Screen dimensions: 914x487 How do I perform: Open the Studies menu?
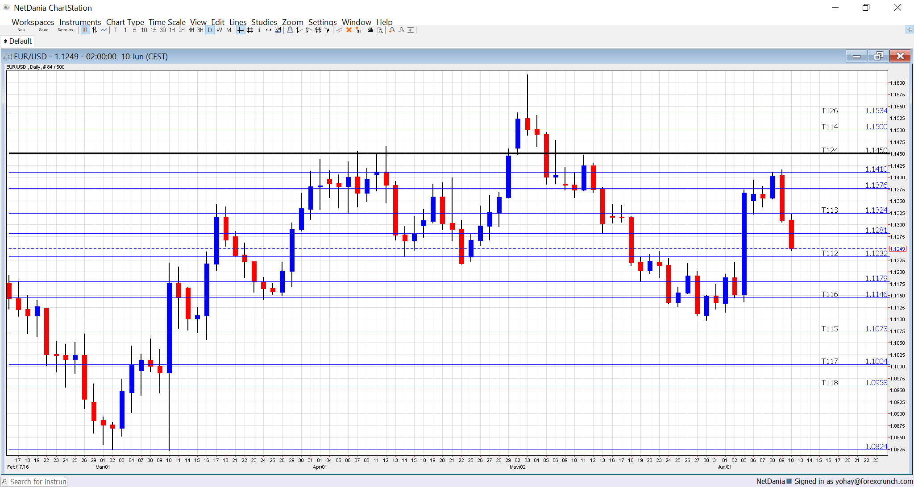click(x=264, y=22)
